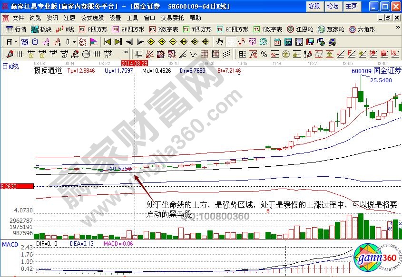
Task: Click the red 8.2635 price marker
Action: pyautogui.click(x=17, y=186)
